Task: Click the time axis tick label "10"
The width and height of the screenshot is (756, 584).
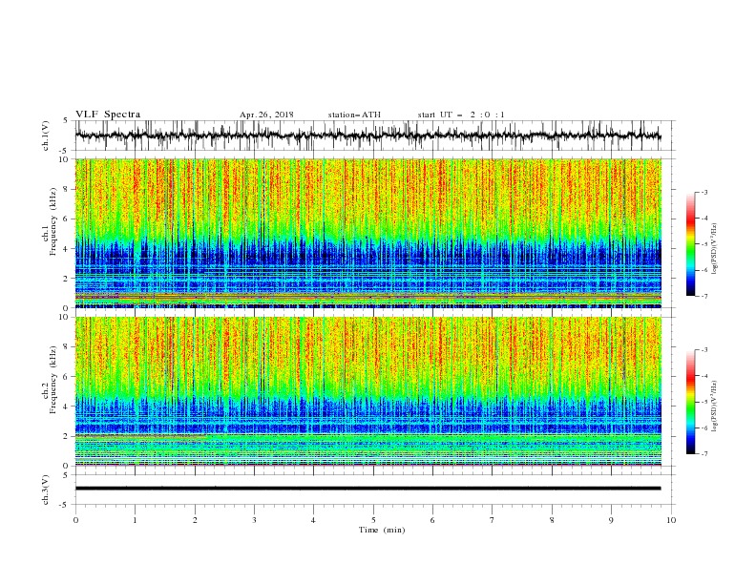Action: 671,520
